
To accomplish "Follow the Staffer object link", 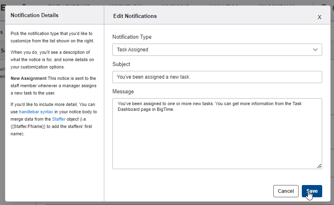I will tap(58, 119).
